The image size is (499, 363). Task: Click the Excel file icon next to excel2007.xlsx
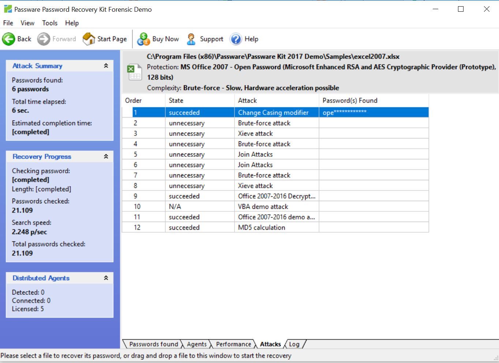134,72
